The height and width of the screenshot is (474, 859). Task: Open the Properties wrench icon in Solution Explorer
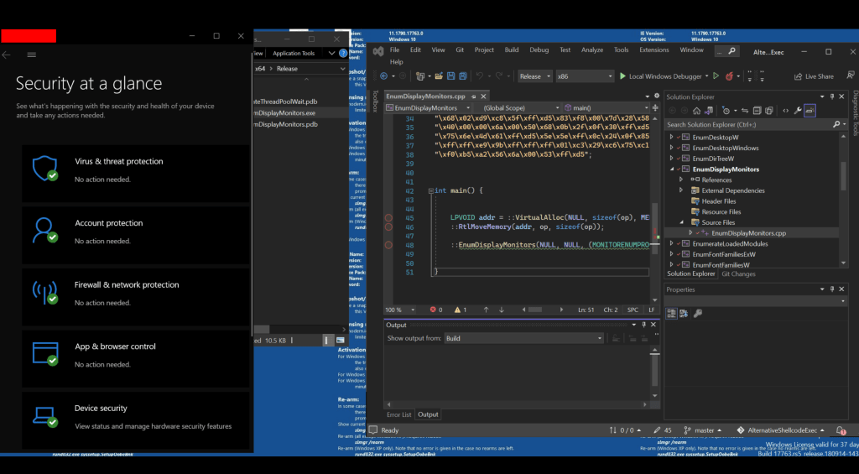tap(797, 110)
